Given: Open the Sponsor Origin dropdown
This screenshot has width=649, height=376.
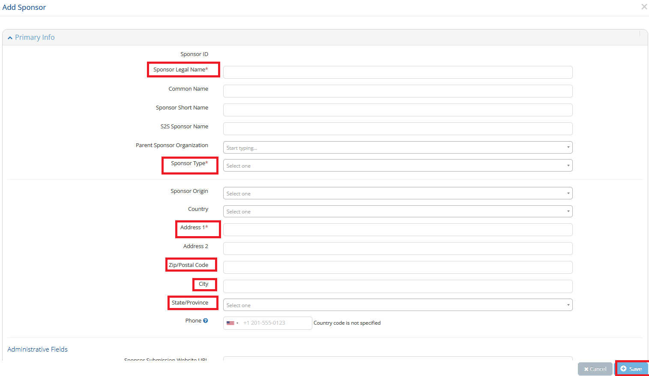Looking at the screenshot, I should pos(398,193).
